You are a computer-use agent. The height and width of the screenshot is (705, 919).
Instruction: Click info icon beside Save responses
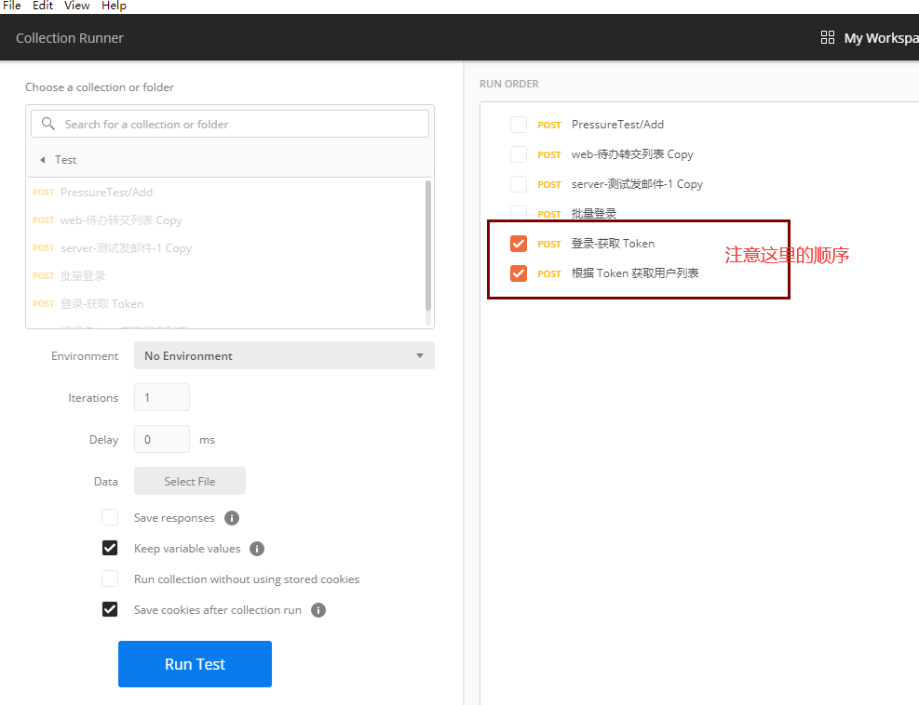pyautogui.click(x=232, y=518)
